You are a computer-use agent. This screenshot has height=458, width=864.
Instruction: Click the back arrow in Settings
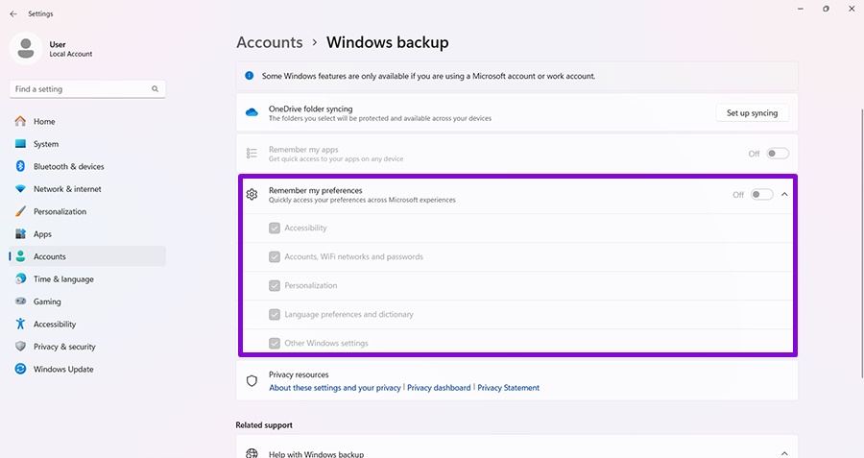coord(13,13)
